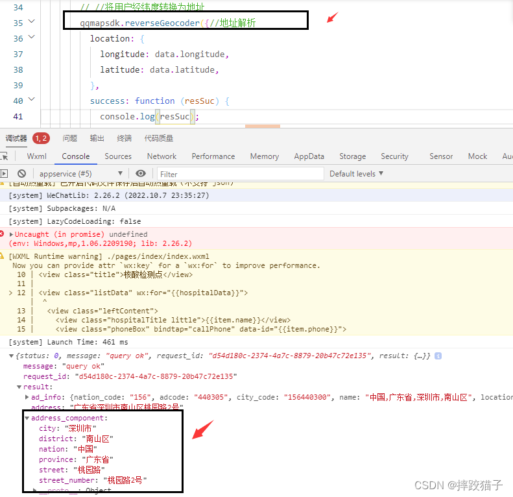513x497 pixels.
Task: Open the Performance tab
Action: 213,156
